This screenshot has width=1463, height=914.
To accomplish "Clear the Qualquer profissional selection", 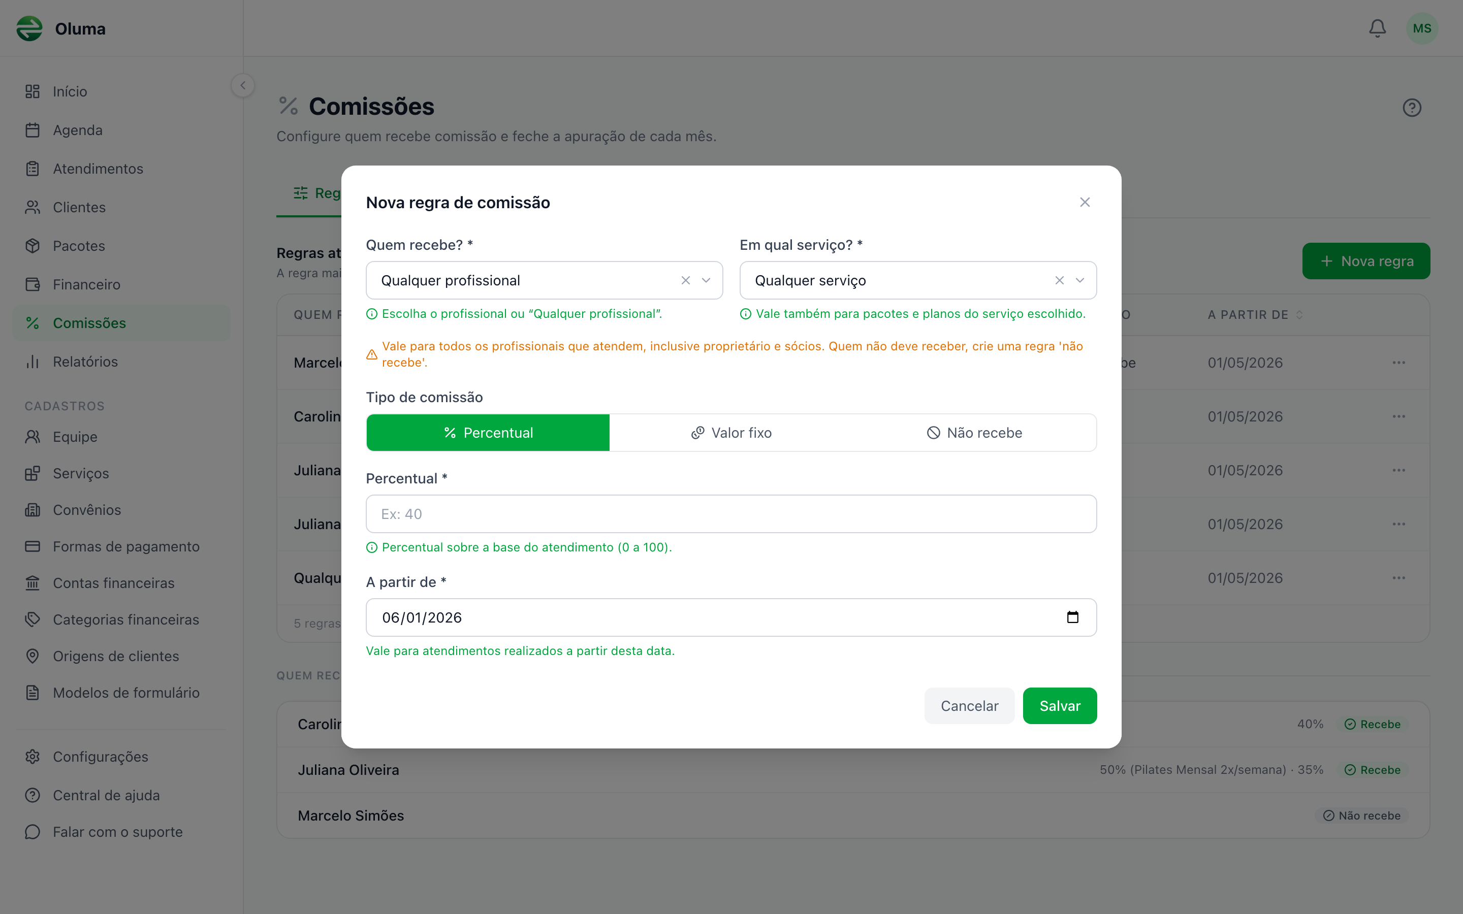I will pyautogui.click(x=686, y=280).
